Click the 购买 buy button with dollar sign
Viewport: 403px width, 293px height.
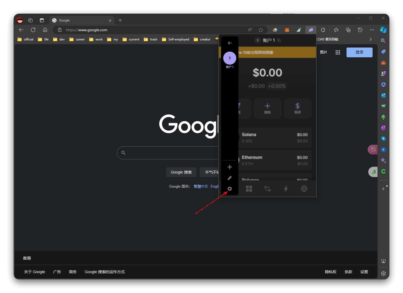pyautogui.click(x=298, y=109)
